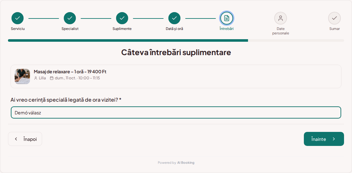Go back with the Înapoi button
The height and width of the screenshot is (173, 352).
pyautogui.click(x=25, y=139)
